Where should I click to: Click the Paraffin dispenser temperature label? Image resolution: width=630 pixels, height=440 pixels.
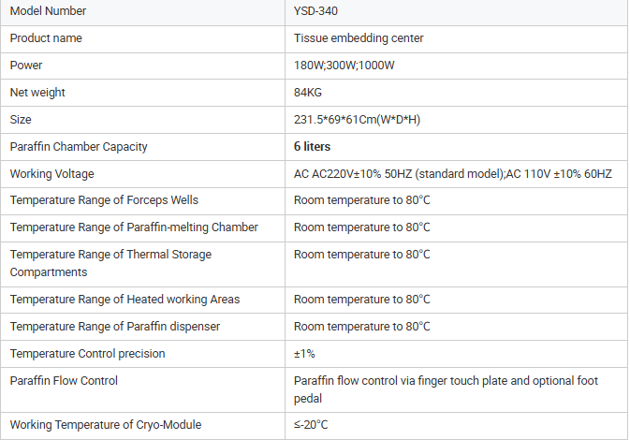[x=115, y=327]
